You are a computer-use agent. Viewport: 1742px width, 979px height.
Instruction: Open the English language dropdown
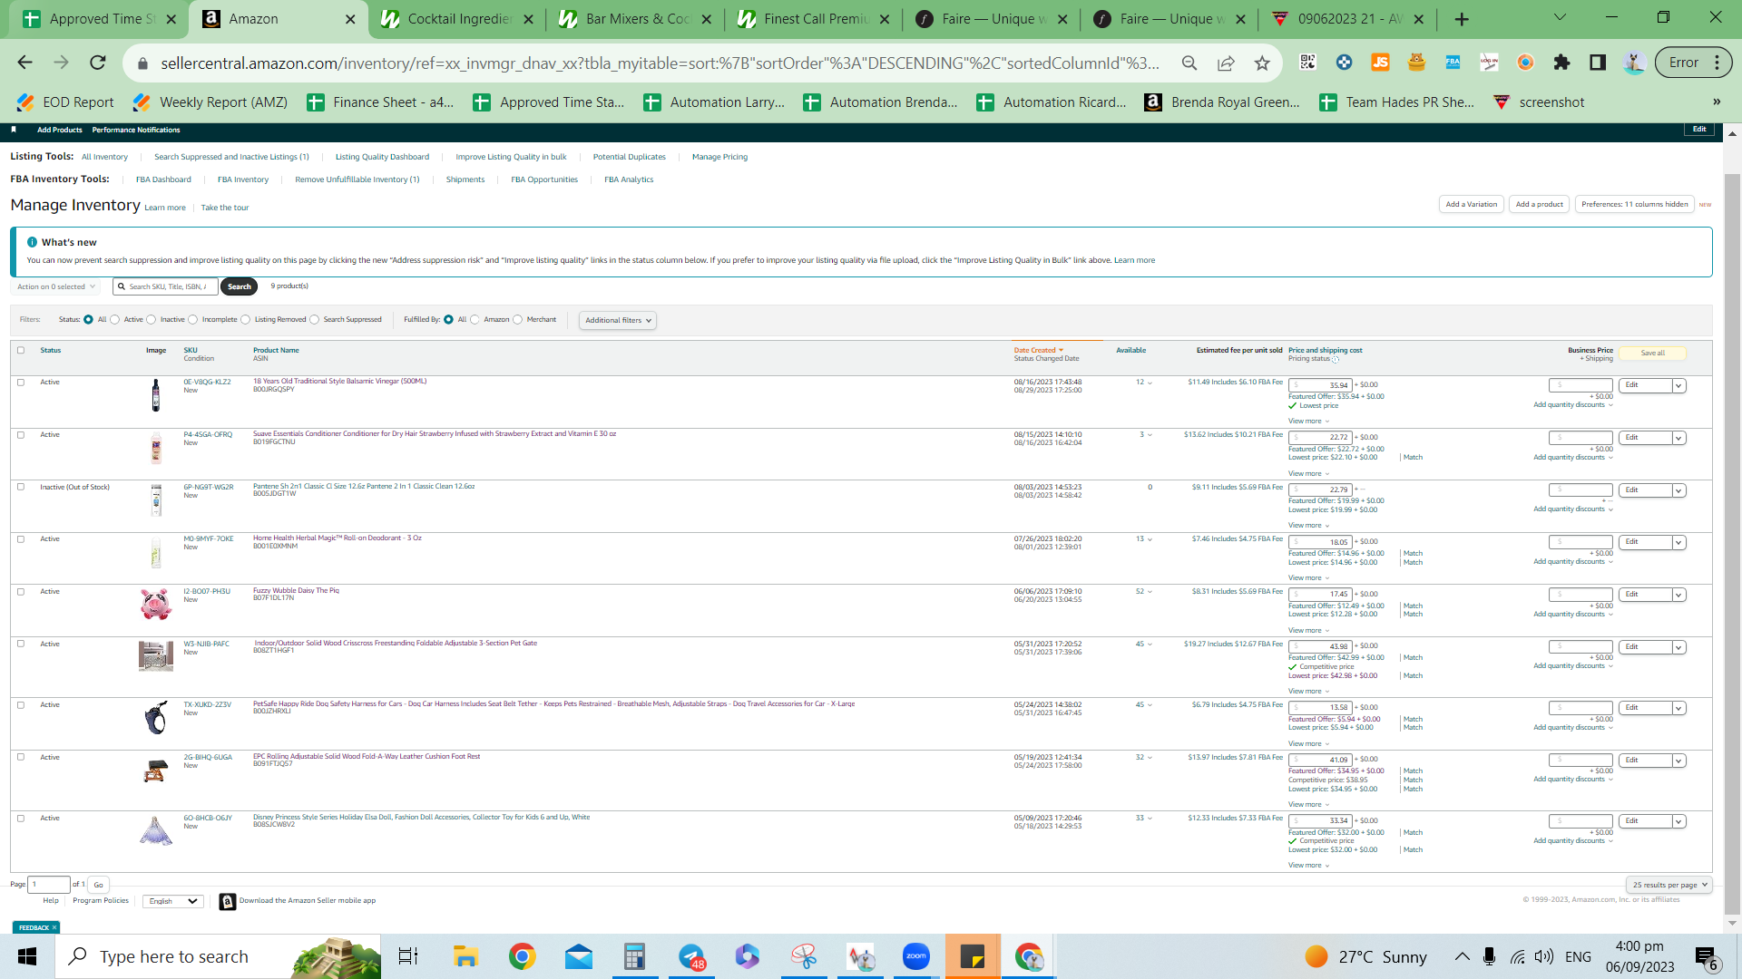point(171,901)
